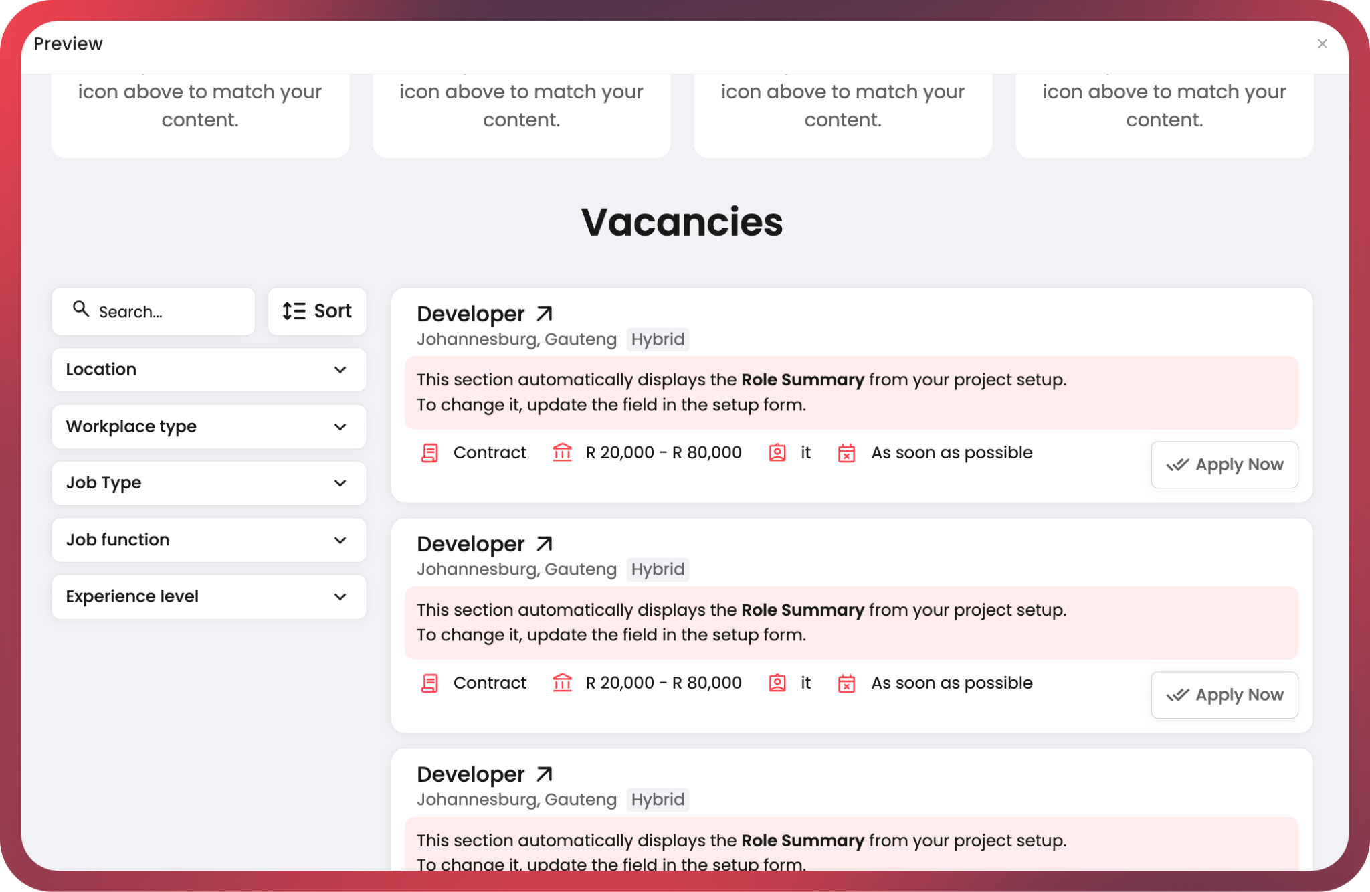Close the Preview dialog
Image resolution: width=1370 pixels, height=892 pixels.
point(1322,43)
